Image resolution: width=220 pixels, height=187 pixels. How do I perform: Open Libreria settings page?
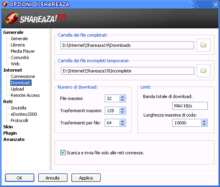[18, 45]
